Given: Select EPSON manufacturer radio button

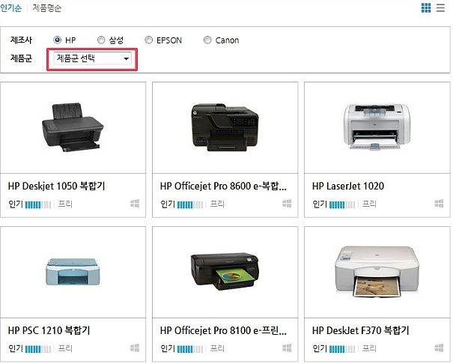Looking at the screenshot, I should tap(148, 40).
